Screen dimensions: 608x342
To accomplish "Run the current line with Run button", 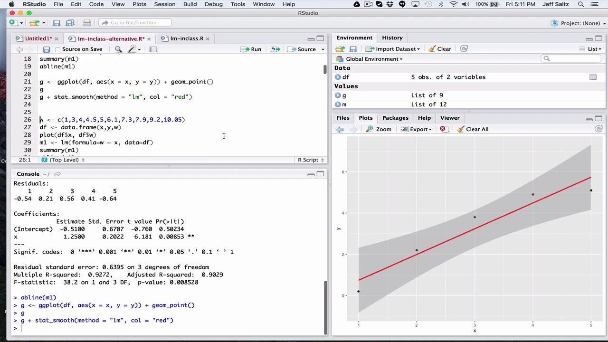I will [251, 49].
